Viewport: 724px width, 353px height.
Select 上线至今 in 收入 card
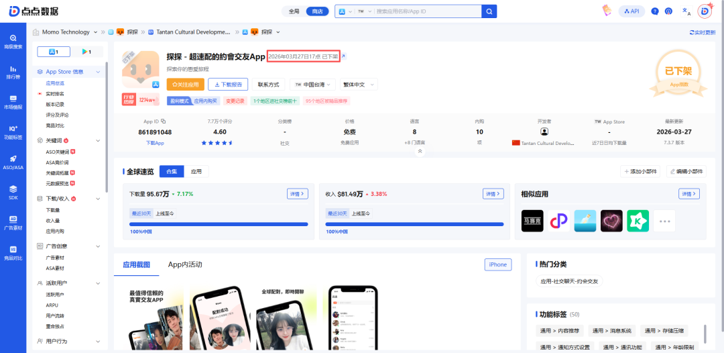(361, 213)
